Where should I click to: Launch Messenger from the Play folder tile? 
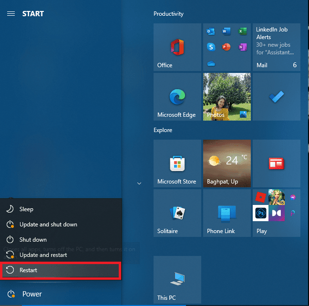coord(293,197)
